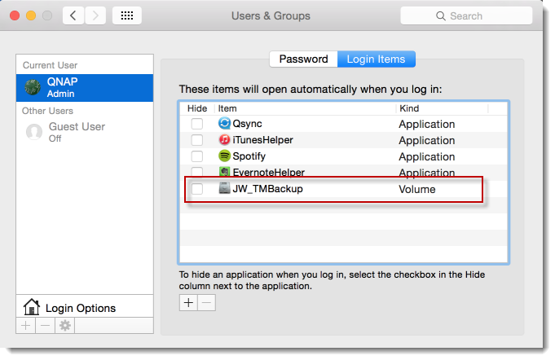Click the Search field

coord(465,15)
